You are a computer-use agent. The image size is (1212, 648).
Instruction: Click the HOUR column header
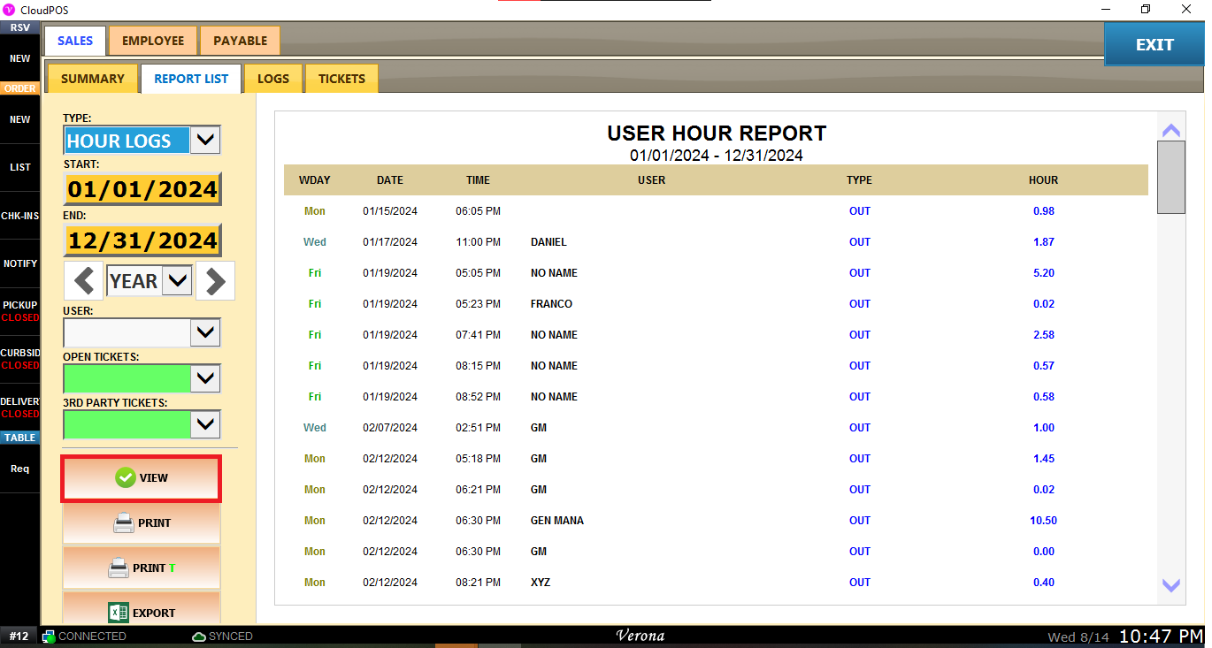coord(1044,180)
